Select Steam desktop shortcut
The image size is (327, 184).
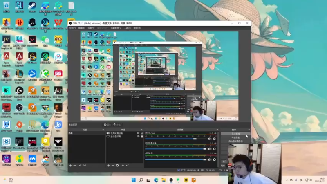click(x=32, y=7)
